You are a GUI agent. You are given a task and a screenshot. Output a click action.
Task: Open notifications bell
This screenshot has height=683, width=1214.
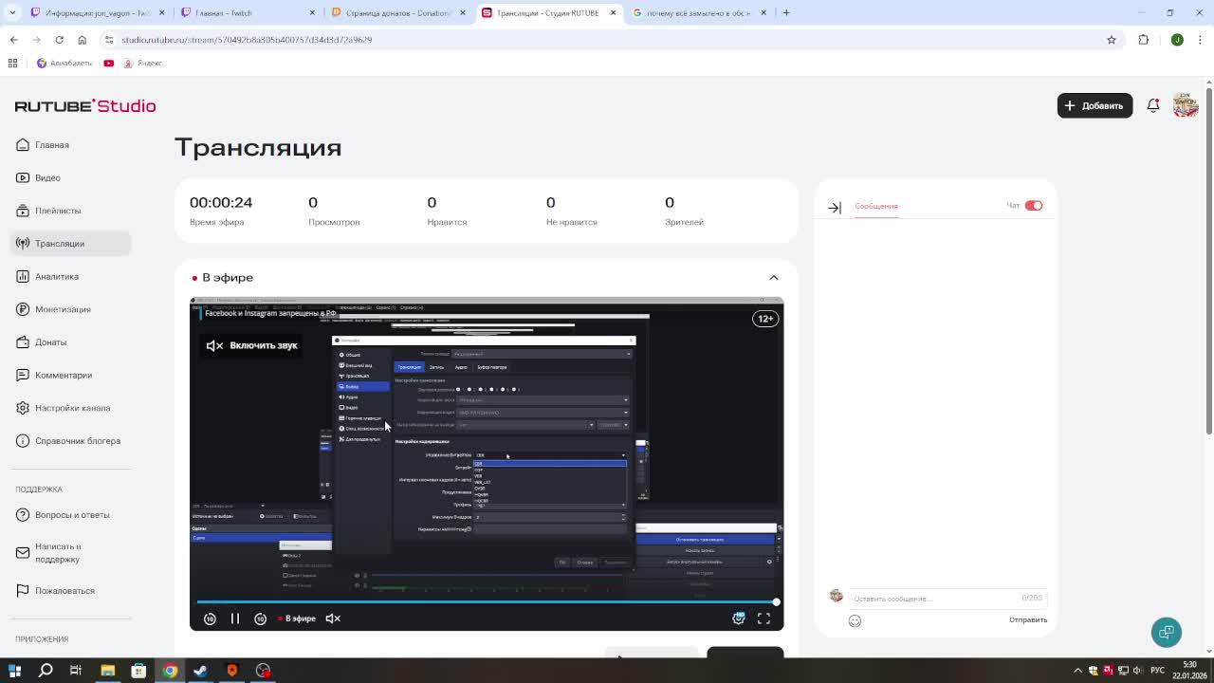click(1153, 105)
